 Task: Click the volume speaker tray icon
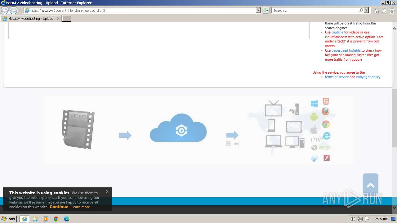352,219
